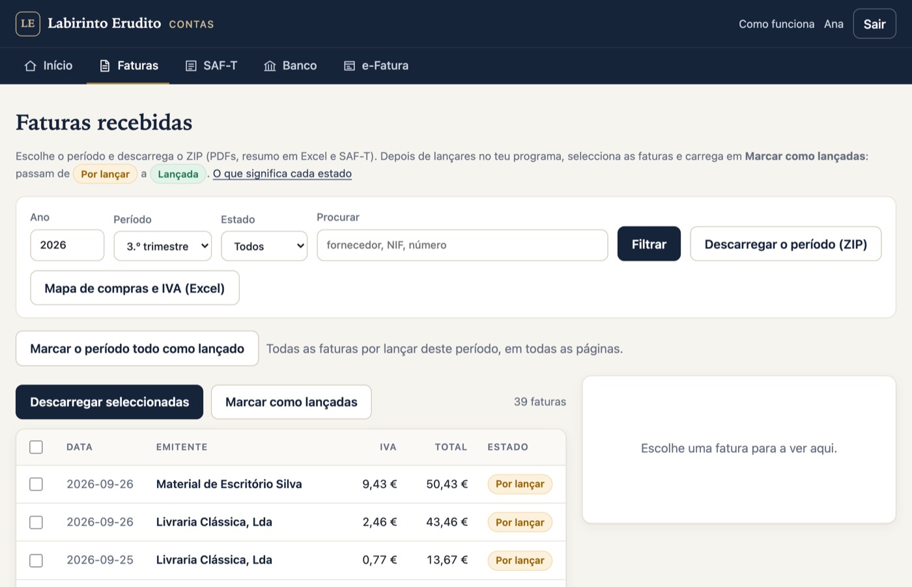Click the IVA value 0,77 €

coord(380,560)
